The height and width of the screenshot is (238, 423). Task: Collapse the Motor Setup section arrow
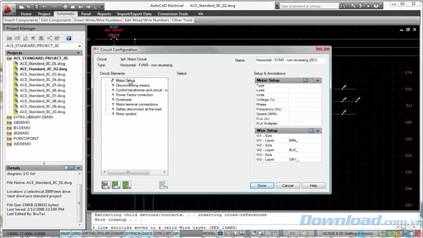coord(318,80)
